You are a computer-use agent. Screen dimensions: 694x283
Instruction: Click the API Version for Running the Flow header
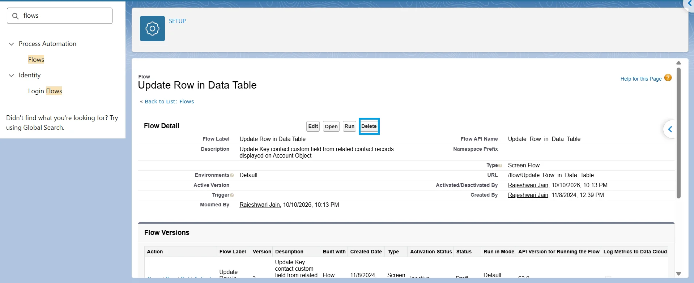559,252
